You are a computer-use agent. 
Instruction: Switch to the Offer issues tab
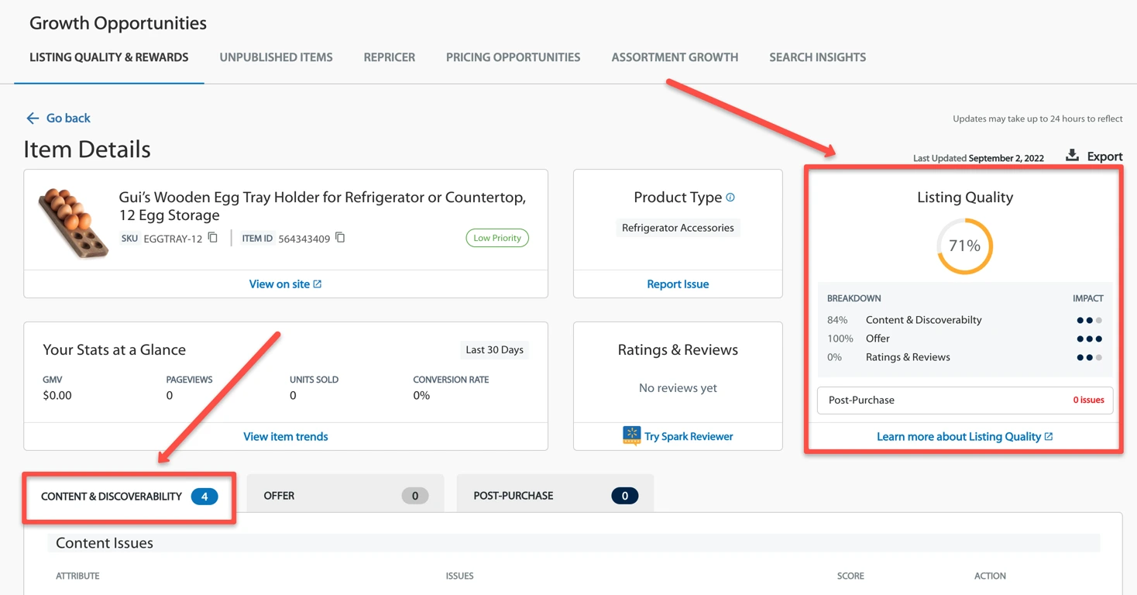345,495
